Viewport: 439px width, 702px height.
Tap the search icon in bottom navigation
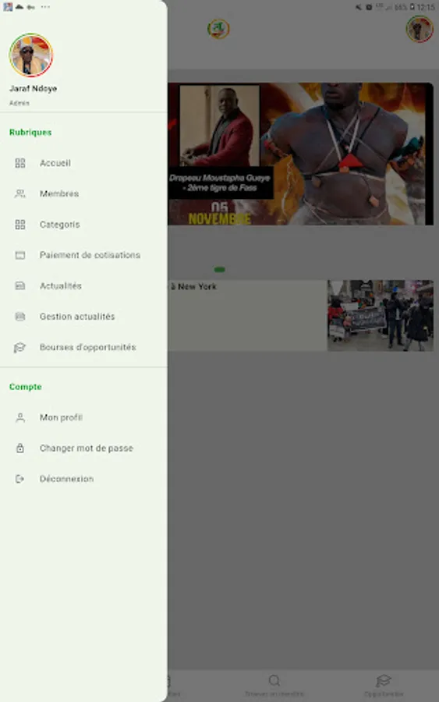pyautogui.click(x=274, y=681)
